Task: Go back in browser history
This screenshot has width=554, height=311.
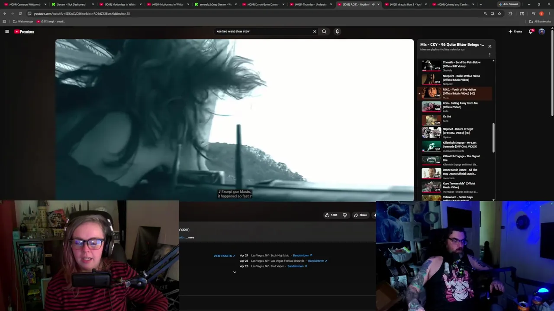Action: coord(5,13)
